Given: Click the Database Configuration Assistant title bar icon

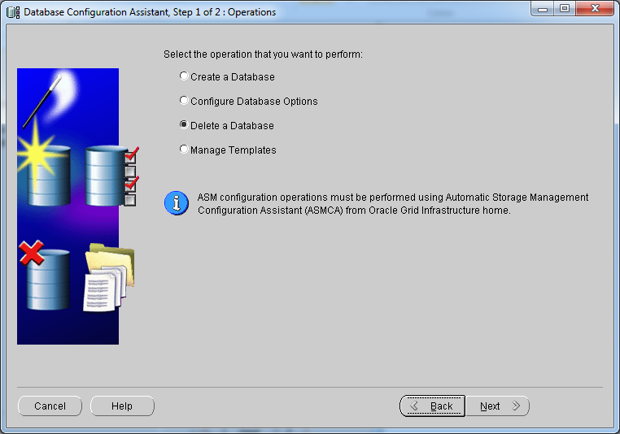Looking at the screenshot, I should point(13,12).
